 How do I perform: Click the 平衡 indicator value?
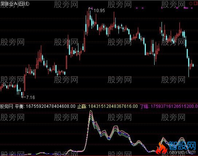pyautogui.click(x=45, y=106)
